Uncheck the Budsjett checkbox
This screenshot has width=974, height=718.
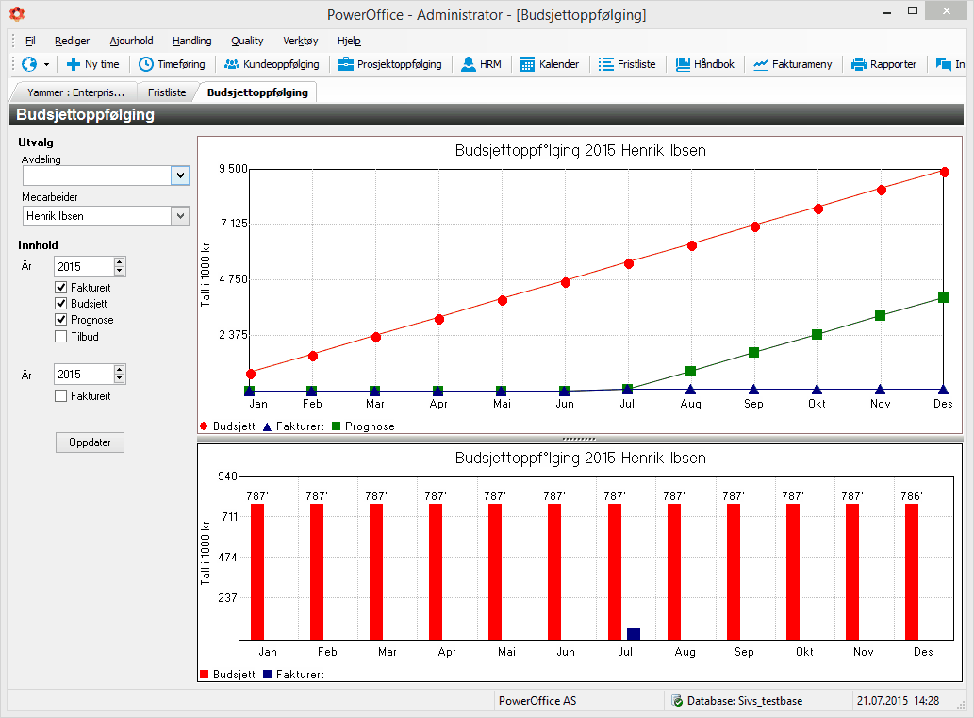pos(61,304)
